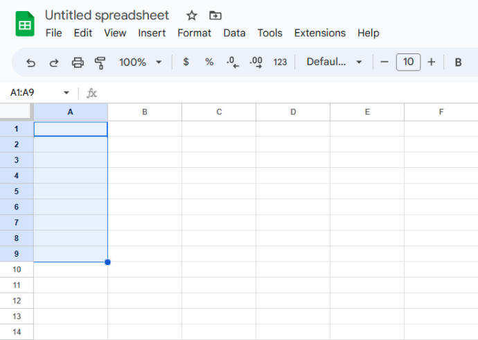
Task: Open the Default font dropdown
Action: pyautogui.click(x=334, y=62)
